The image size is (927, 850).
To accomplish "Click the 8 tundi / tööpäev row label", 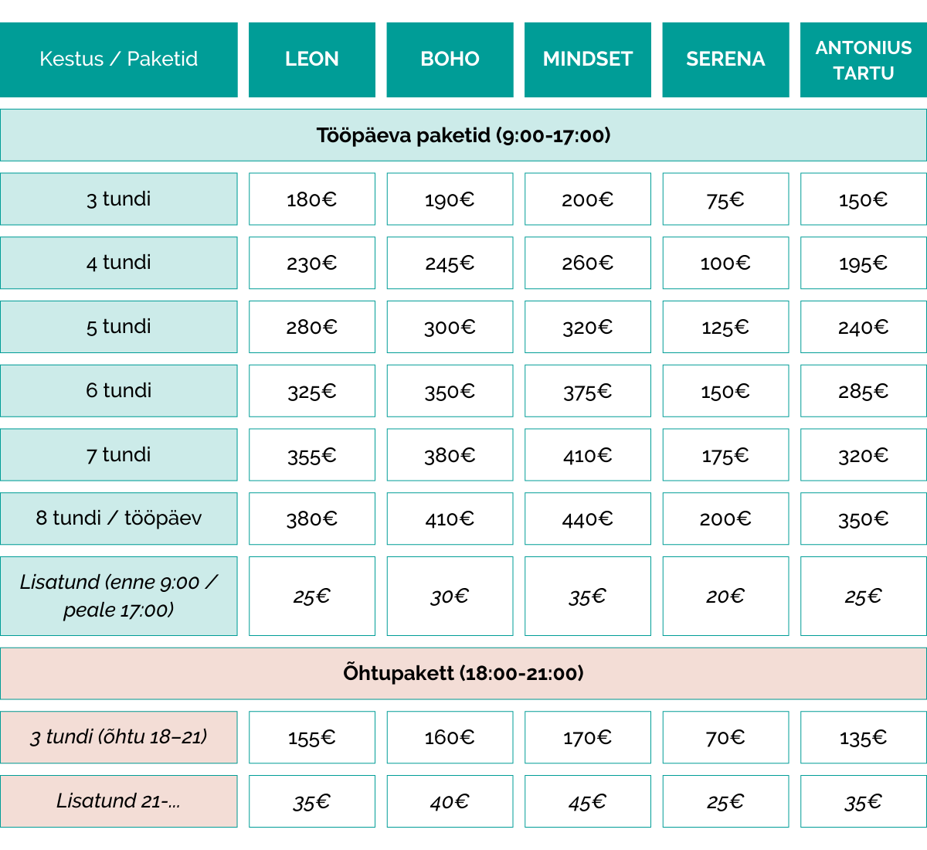I will click(119, 518).
